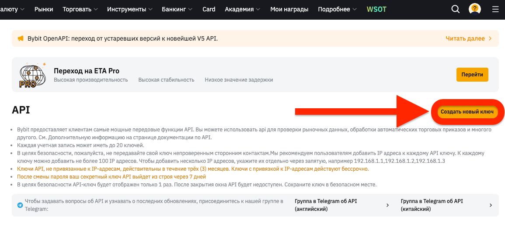
Task: Click orange note about password change 7 days
Action: pos(111,177)
